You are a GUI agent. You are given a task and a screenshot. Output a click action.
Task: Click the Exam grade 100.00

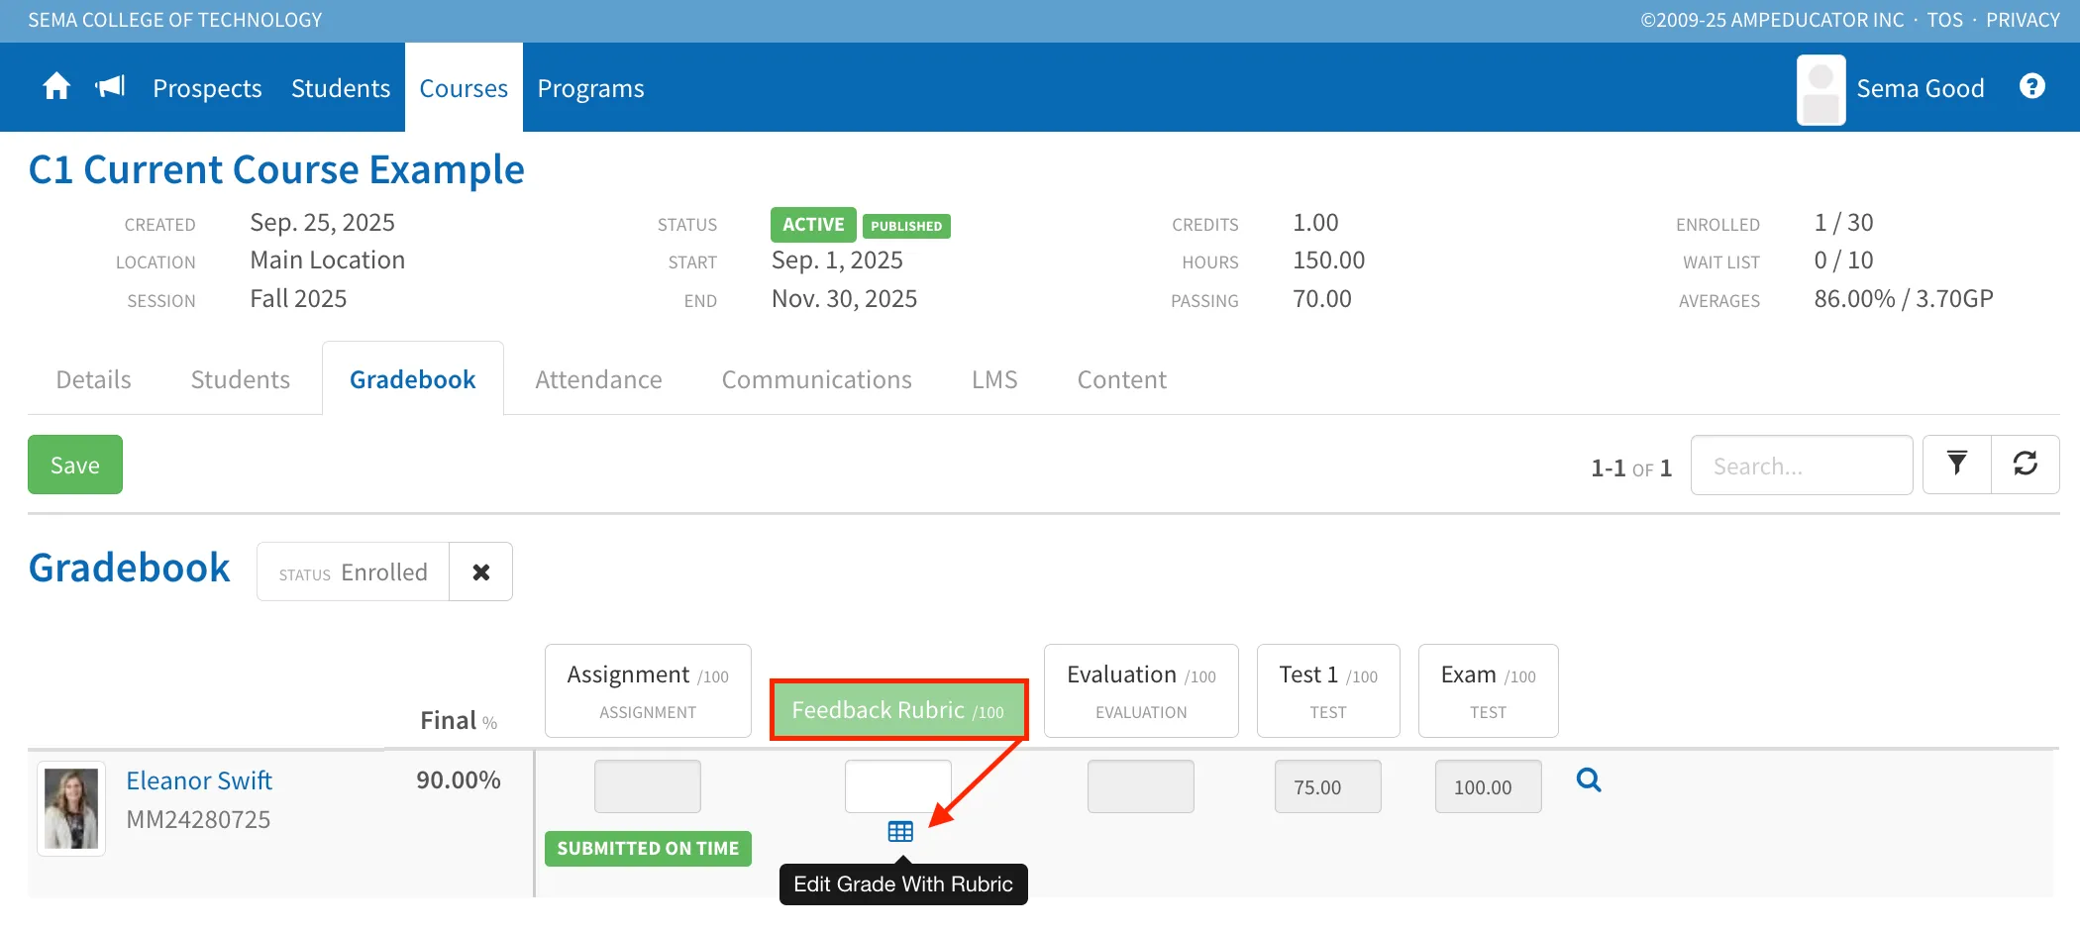pyautogui.click(x=1489, y=786)
